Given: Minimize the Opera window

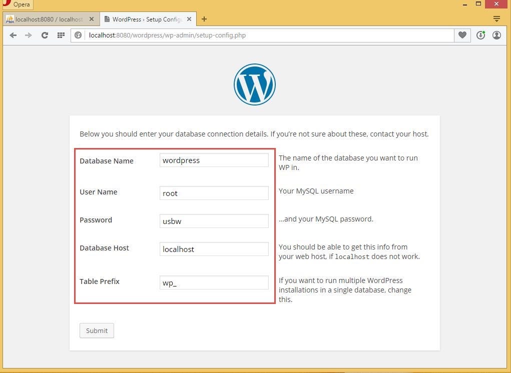Looking at the screenshot, I should pos(465,4).
